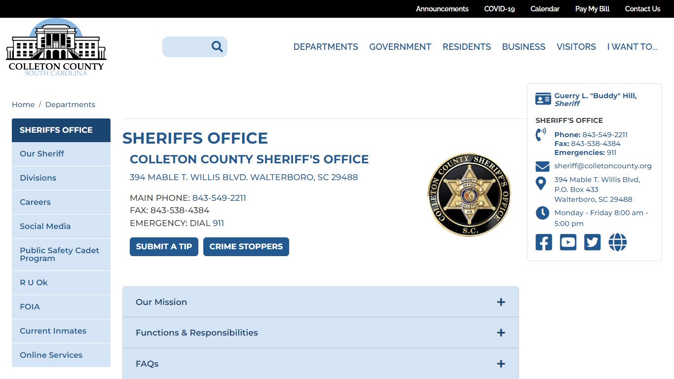The width and height of the screenshot is (674, 379).
Task: Expand the Functions & Responsibilities section
Action: click(321, 333)
